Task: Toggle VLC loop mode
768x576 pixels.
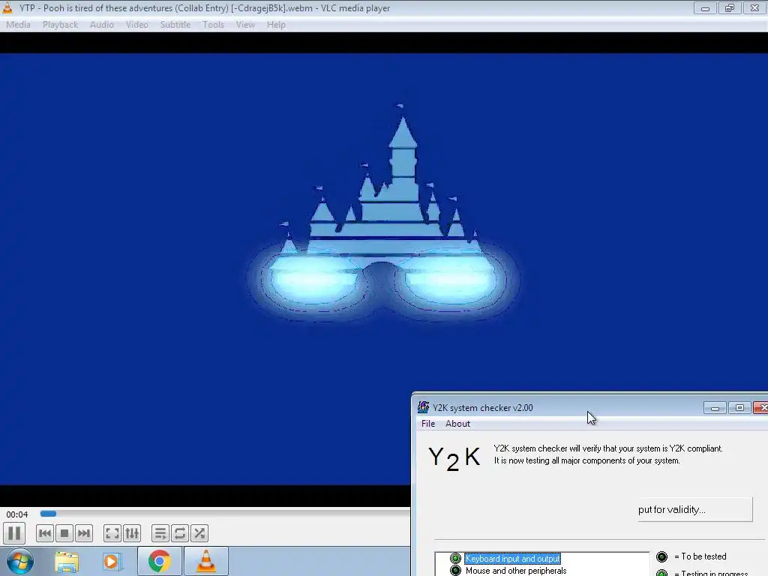Action: pyautogui.click(x=180, y=533)
